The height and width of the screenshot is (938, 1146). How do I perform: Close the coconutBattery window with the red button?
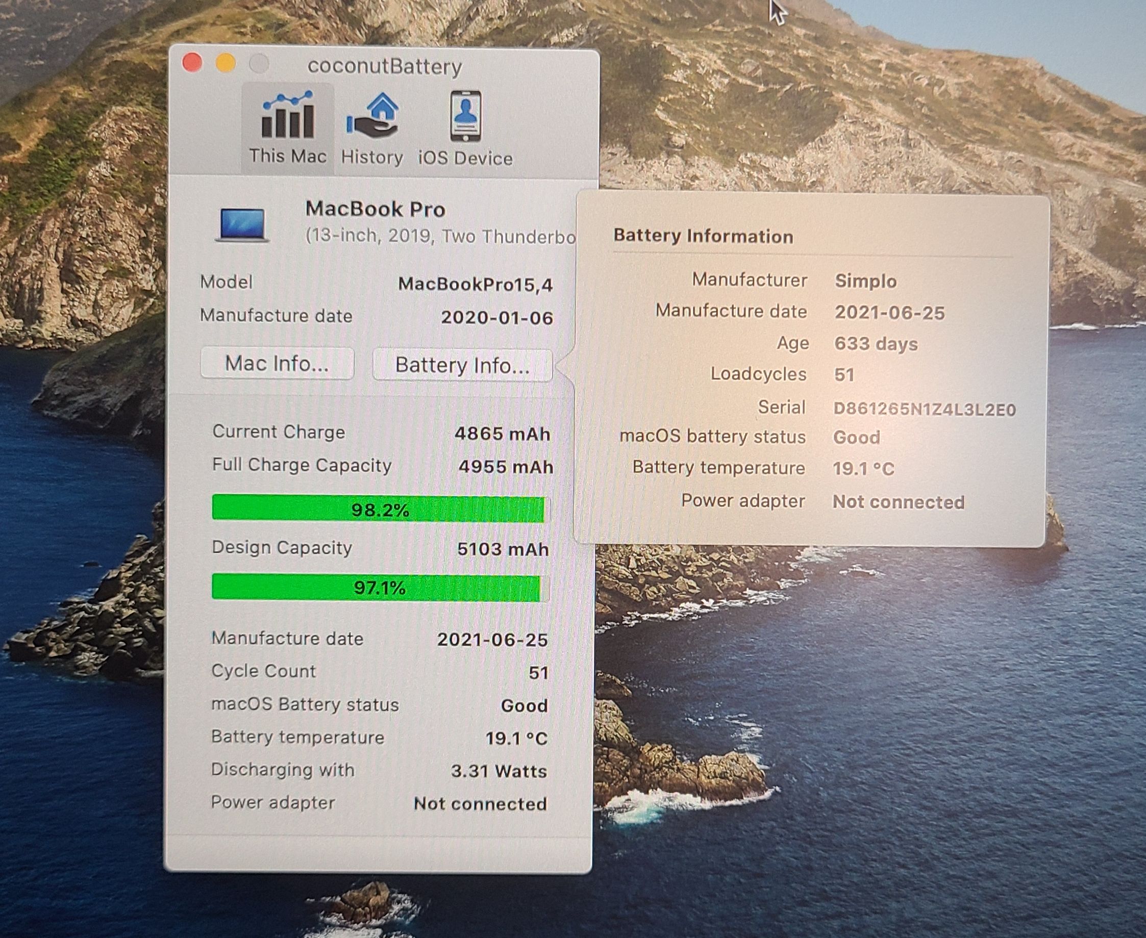click(x=192, y=63)
